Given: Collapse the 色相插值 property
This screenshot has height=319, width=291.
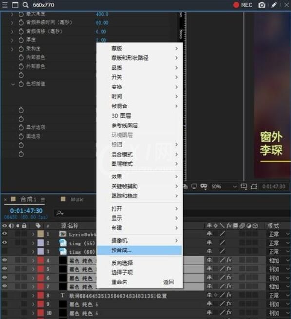Looking at the screenshot, I should 13,84.
